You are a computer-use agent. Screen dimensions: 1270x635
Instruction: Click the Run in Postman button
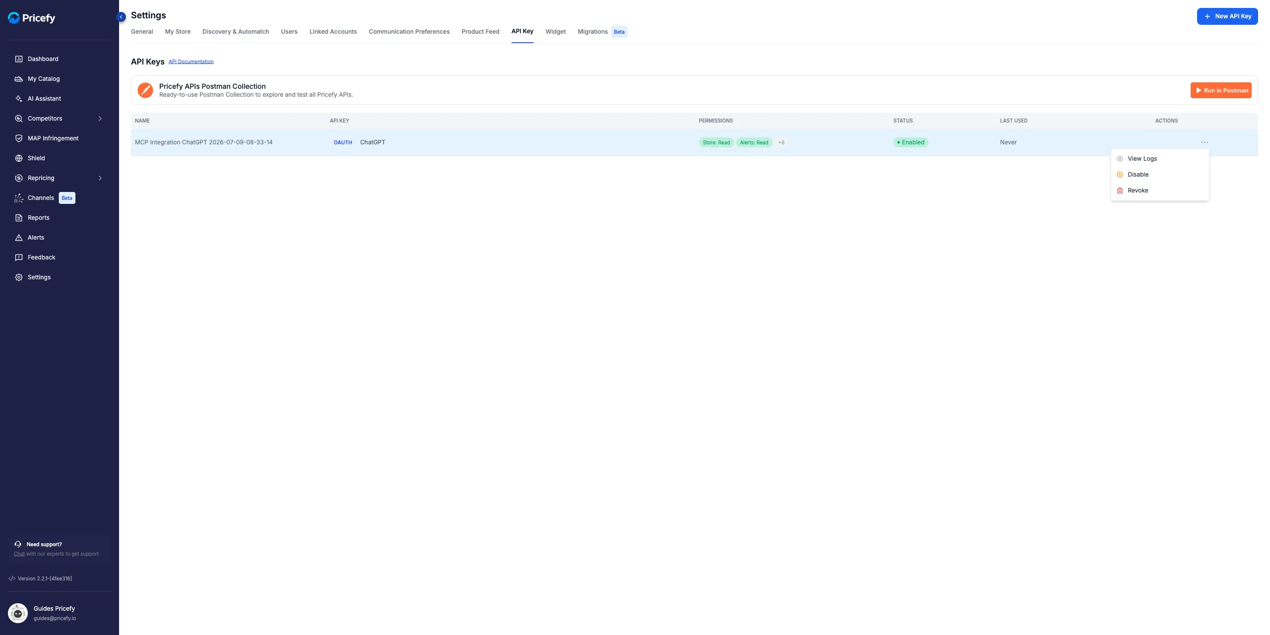pyautogui.click(x=1221, y=90)
